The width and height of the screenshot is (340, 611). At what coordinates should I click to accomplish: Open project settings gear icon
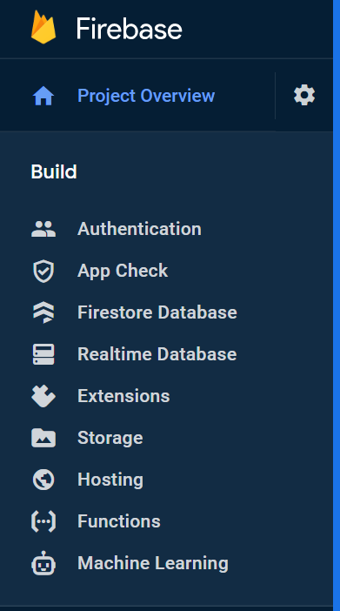(304, 95)
